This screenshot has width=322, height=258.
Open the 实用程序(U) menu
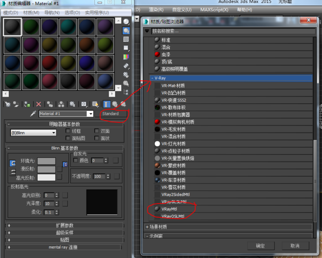coord(97,13)
